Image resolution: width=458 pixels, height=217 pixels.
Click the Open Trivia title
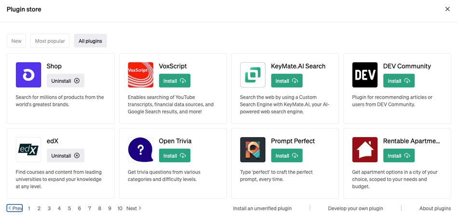coord(175,141)
